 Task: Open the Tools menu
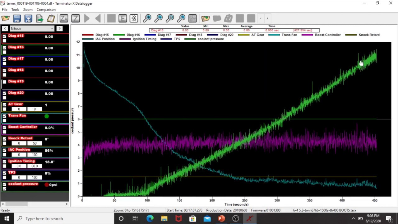click(x=15, y=10)
